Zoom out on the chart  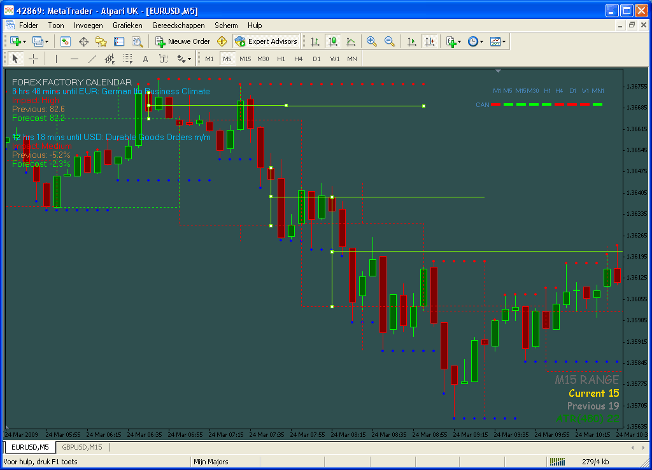390,41
